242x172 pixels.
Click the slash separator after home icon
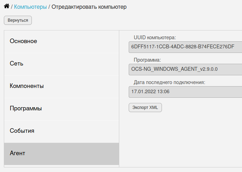click(12, 7)
